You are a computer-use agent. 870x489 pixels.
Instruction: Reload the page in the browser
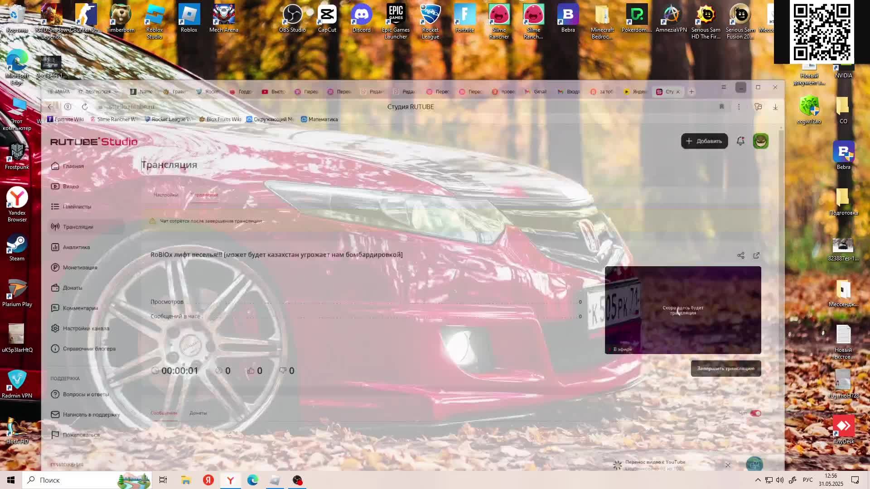pos(85,107)
